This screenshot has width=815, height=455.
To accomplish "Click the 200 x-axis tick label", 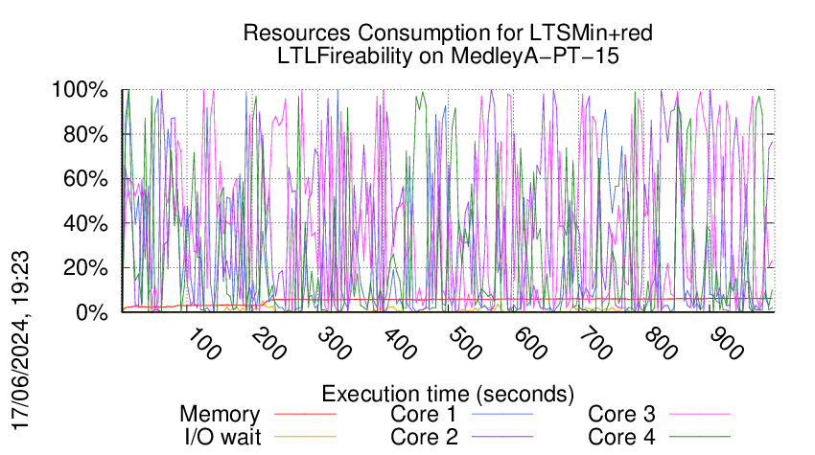I will [x=268, y=345].
